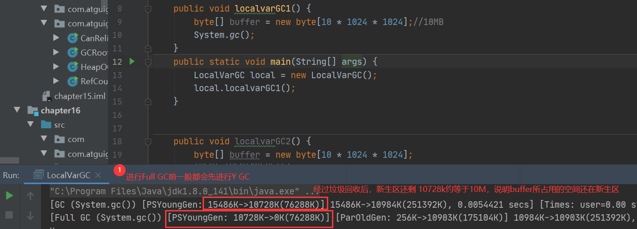Image resolution: width=637 pixels, height=229 pixels.
Task: Click 'PSYoungGen: 10728K->0K(76288K)' in console
Action: (x=249, y=218)
